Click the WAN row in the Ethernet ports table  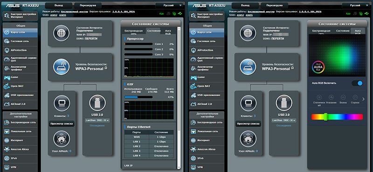pos(149,137)
